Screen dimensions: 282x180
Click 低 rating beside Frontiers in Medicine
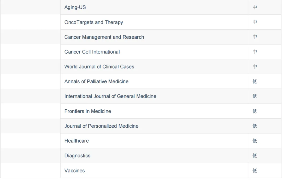tap(255, 111)
